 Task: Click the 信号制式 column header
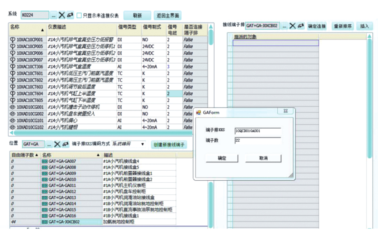coord(154,30)
